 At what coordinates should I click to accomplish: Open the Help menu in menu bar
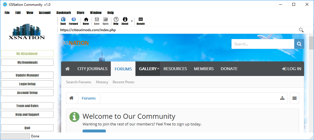110,13
